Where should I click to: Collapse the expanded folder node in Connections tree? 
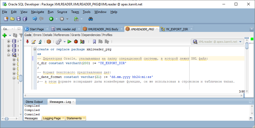(x=14, y=78)
